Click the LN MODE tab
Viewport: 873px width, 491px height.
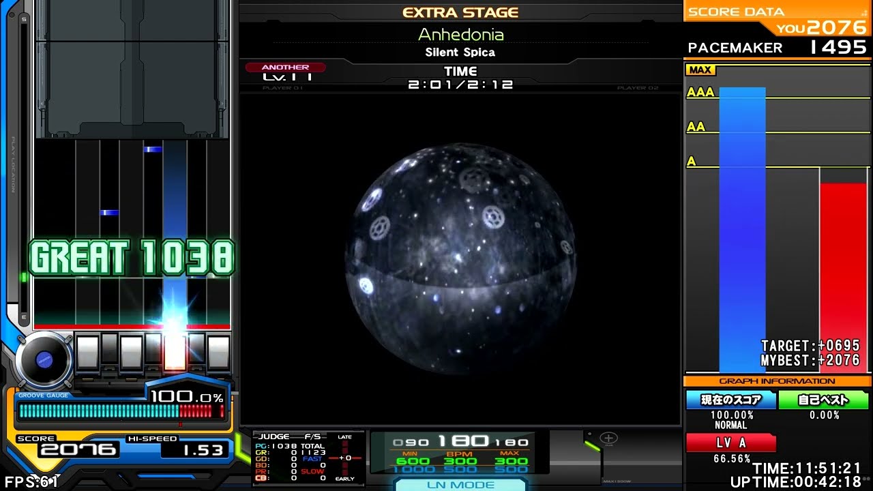(x=460, y=485)
